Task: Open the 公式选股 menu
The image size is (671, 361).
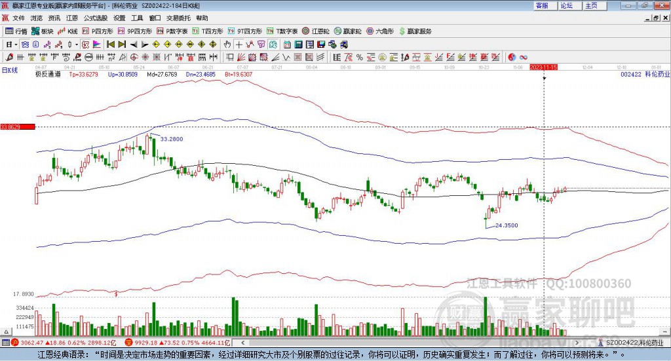Action: tap(95, 18)
